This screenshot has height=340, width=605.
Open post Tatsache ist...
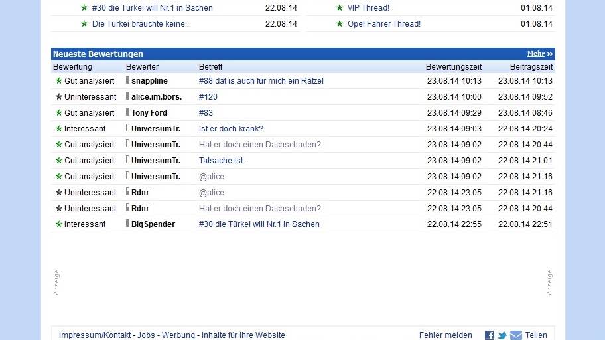(x=224, y=160)
